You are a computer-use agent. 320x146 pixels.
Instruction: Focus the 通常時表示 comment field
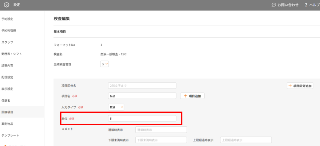coord(161,130)
